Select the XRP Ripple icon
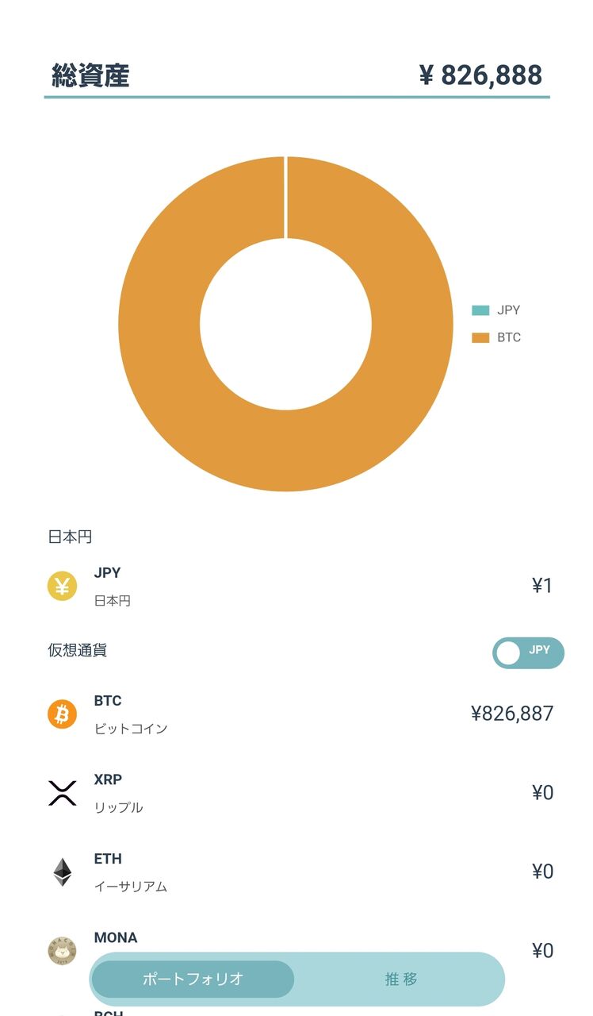This screenshot has width=593, height=1016. (x=61, y=792)
